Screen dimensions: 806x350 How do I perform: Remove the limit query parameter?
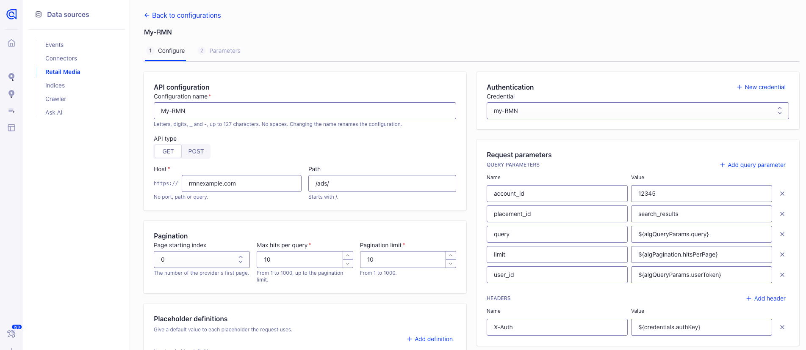pyautogui.click(x=782, y=254)
